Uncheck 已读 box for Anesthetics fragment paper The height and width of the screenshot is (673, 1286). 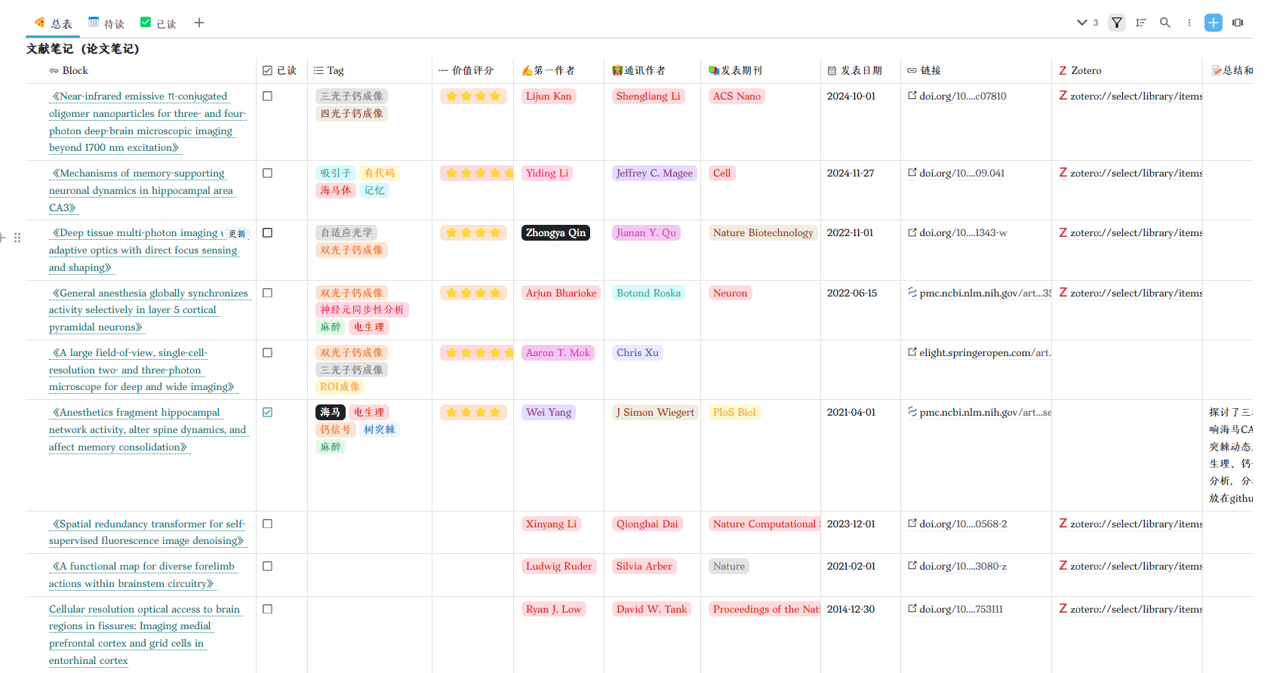267,413
